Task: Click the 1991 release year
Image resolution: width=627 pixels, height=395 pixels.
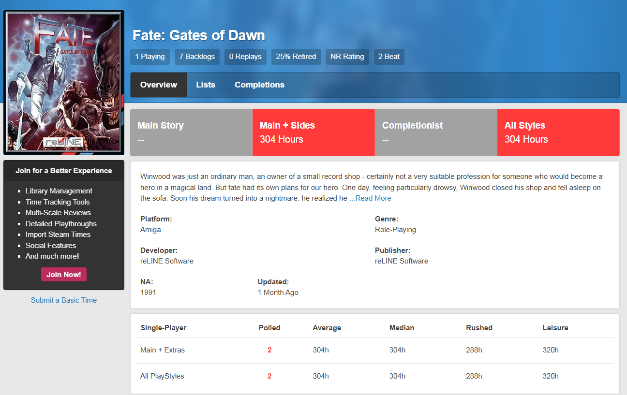Action: [x=148, y=293]
